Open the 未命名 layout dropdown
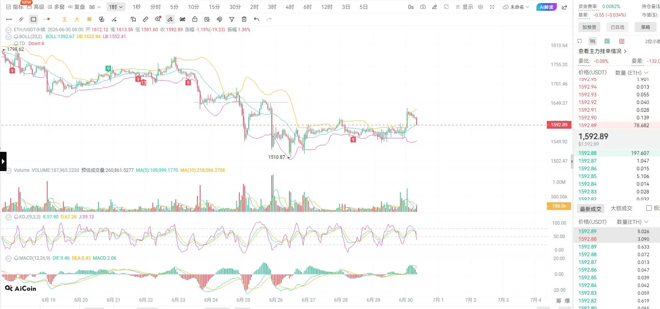The width and height of the screenshot is (660, 309). click(516, 7)
